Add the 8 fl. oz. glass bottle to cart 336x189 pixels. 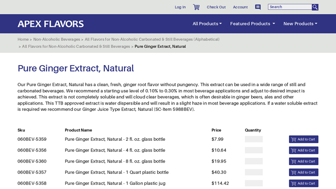[303, 161]
